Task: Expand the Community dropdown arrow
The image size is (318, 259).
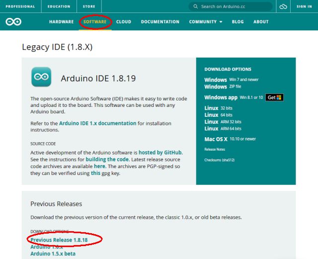Action: click(221, 22)
